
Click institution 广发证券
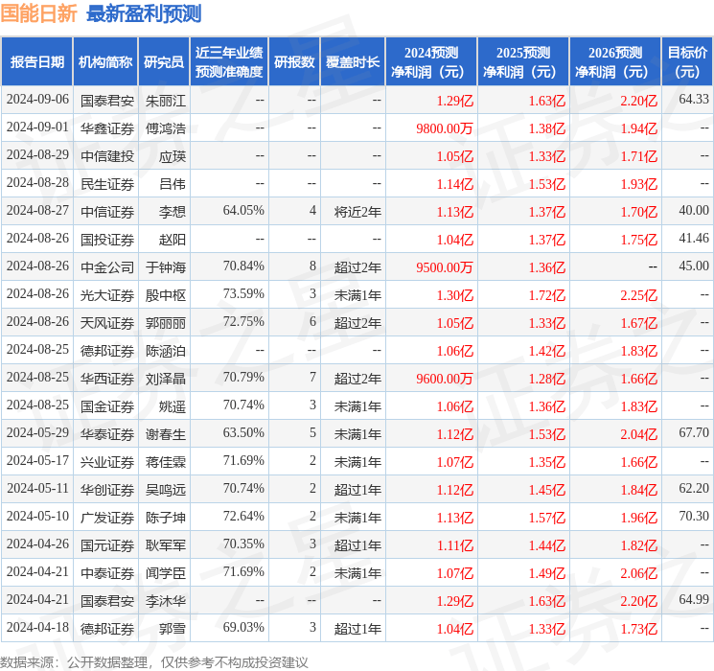point(107,518)
